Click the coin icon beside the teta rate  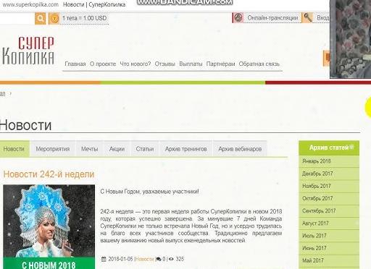pos(54,19)
